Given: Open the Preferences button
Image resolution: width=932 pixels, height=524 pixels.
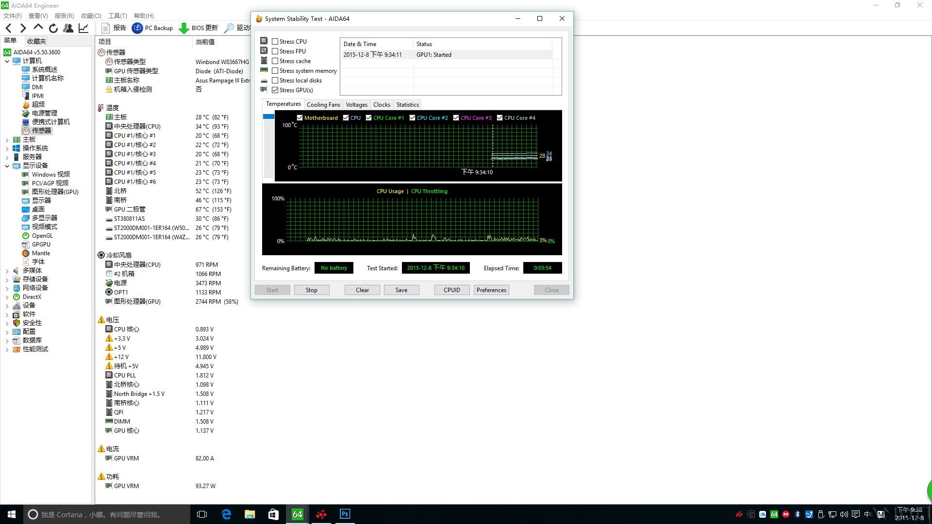Looking at the screenshot, I should click(x=491, y=290).
